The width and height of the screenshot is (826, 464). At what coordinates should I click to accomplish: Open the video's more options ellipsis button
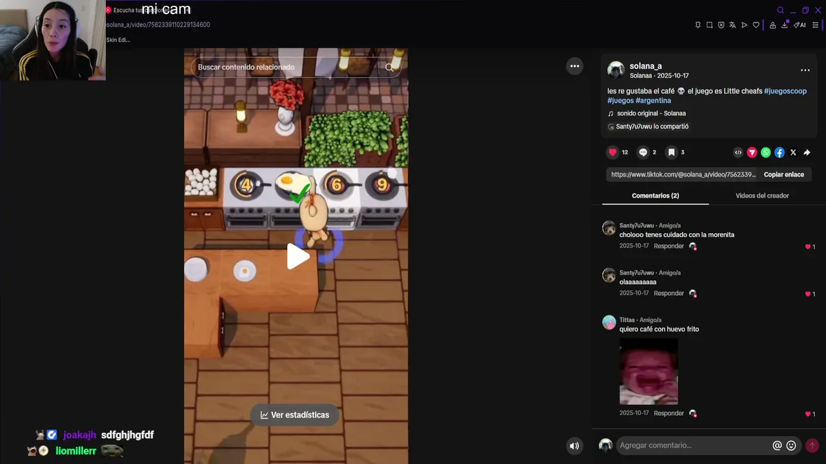(574, 66)
